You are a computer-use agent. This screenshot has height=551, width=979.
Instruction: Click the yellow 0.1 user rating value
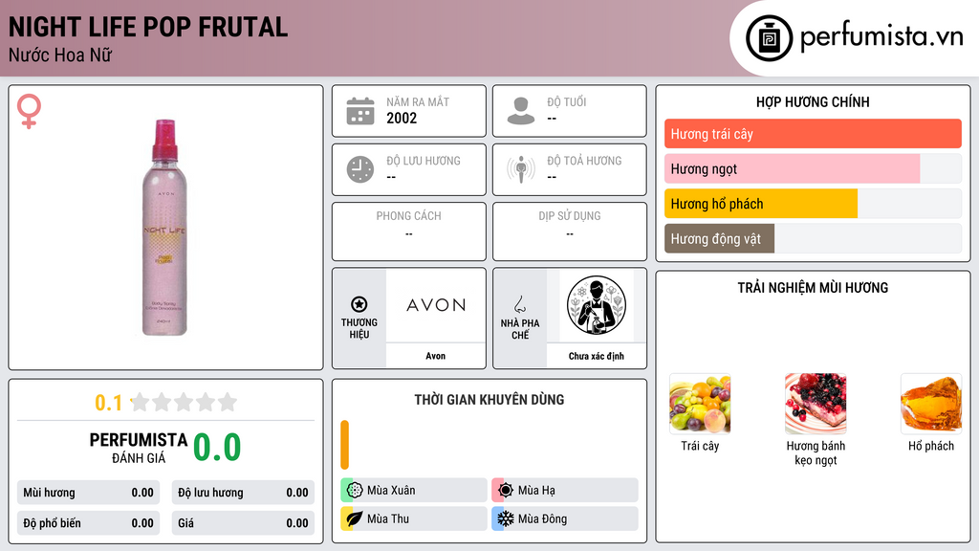pos(108,403)
